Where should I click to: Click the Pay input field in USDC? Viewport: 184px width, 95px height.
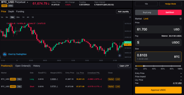[158, 42]
